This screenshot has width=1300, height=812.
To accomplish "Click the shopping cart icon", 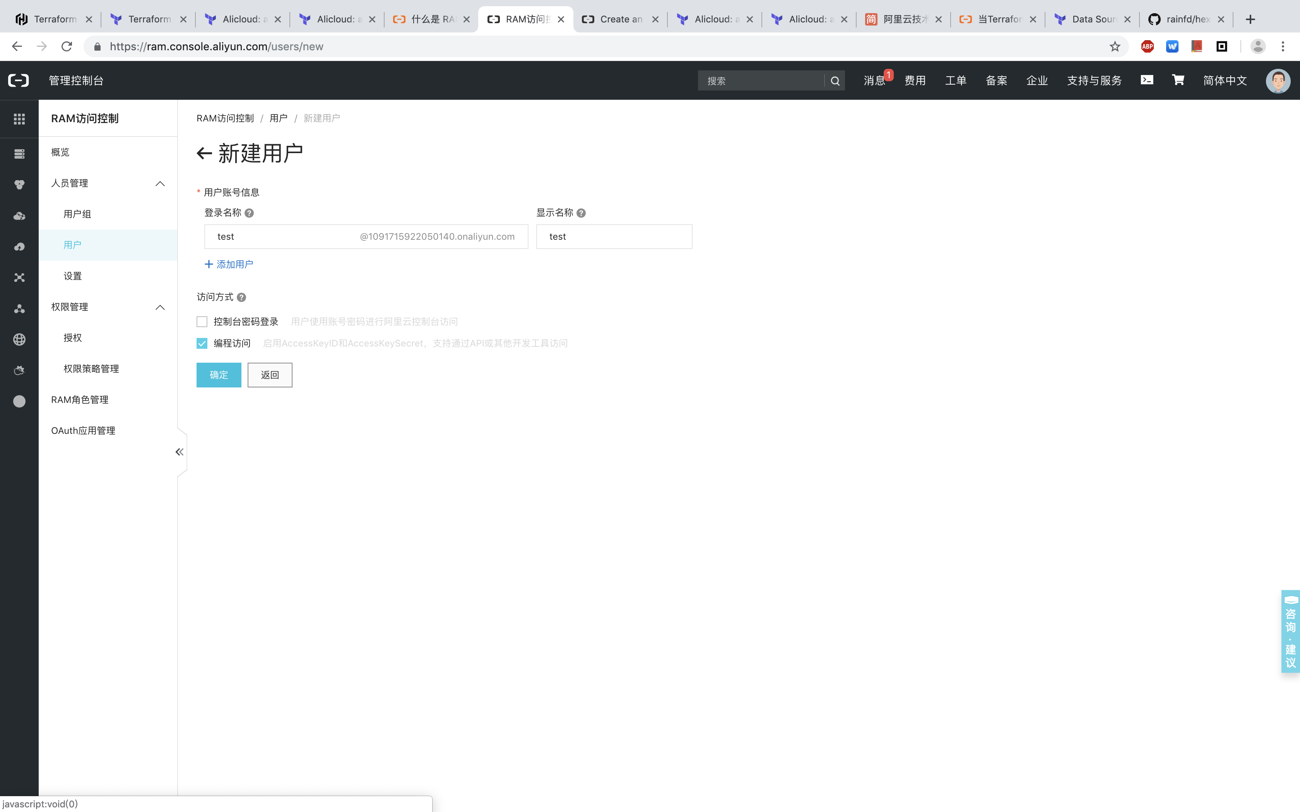I will [x=1178, y=80].
